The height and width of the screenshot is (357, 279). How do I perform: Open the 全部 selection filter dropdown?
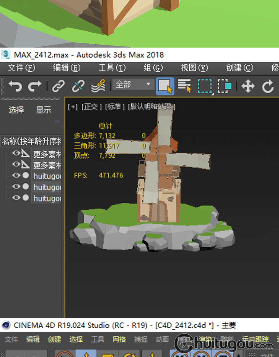pos(133,84)
